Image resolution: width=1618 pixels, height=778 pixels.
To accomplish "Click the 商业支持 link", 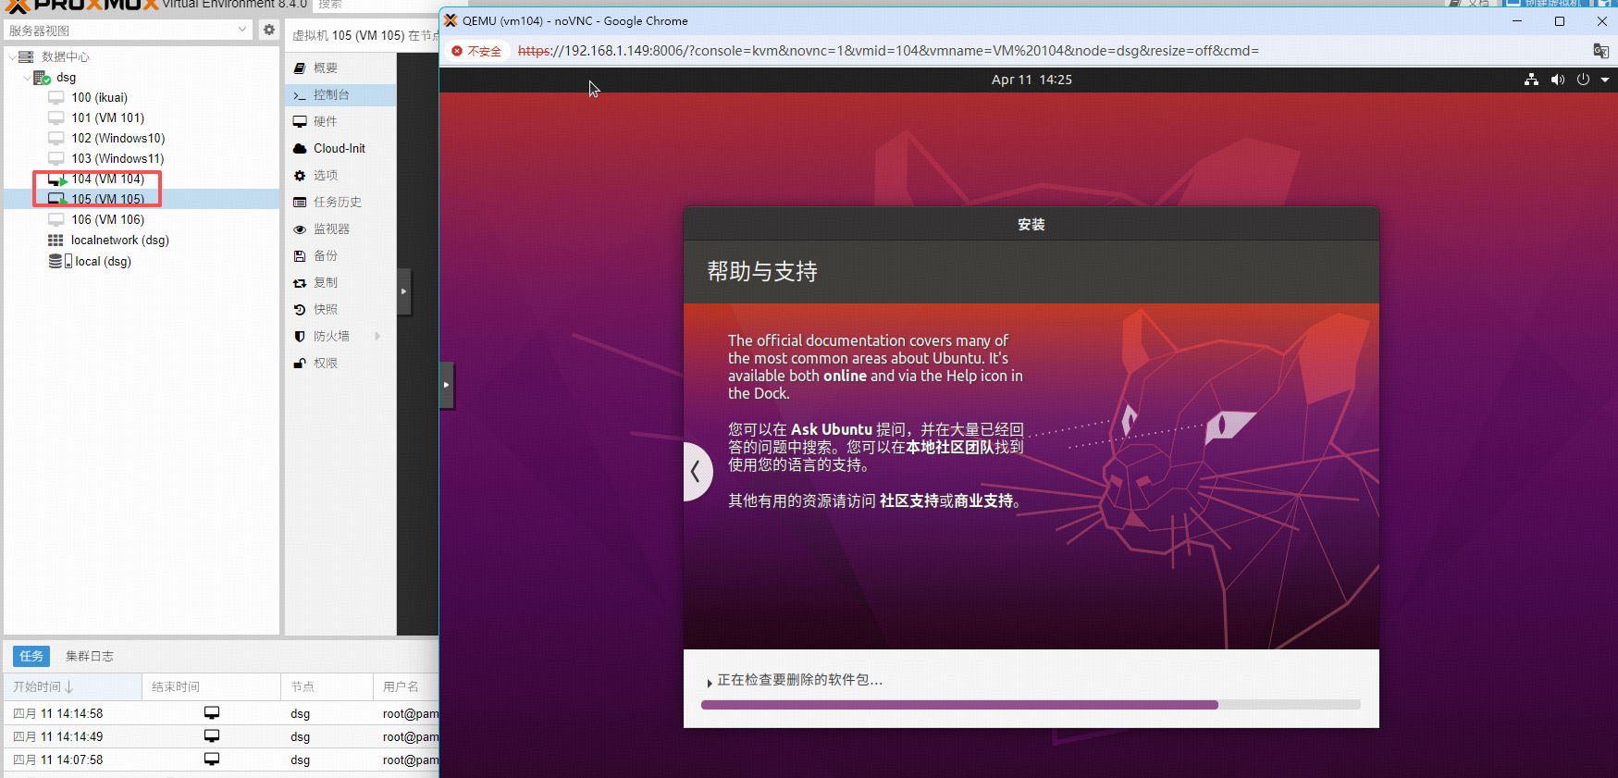I will pos(983,500).
